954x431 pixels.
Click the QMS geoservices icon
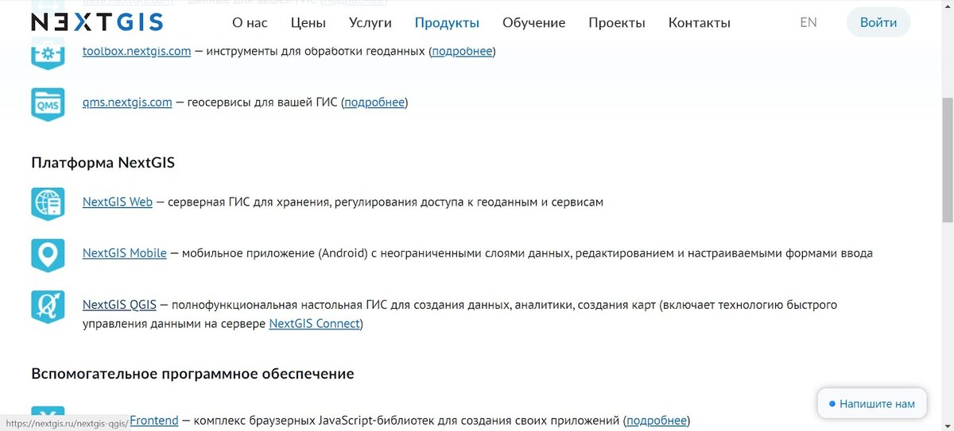click(x=48, y=104)
